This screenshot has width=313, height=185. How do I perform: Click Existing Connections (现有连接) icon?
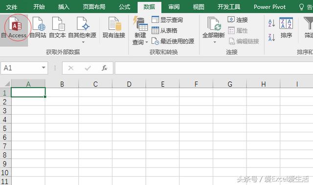click(x=114, y=24)
